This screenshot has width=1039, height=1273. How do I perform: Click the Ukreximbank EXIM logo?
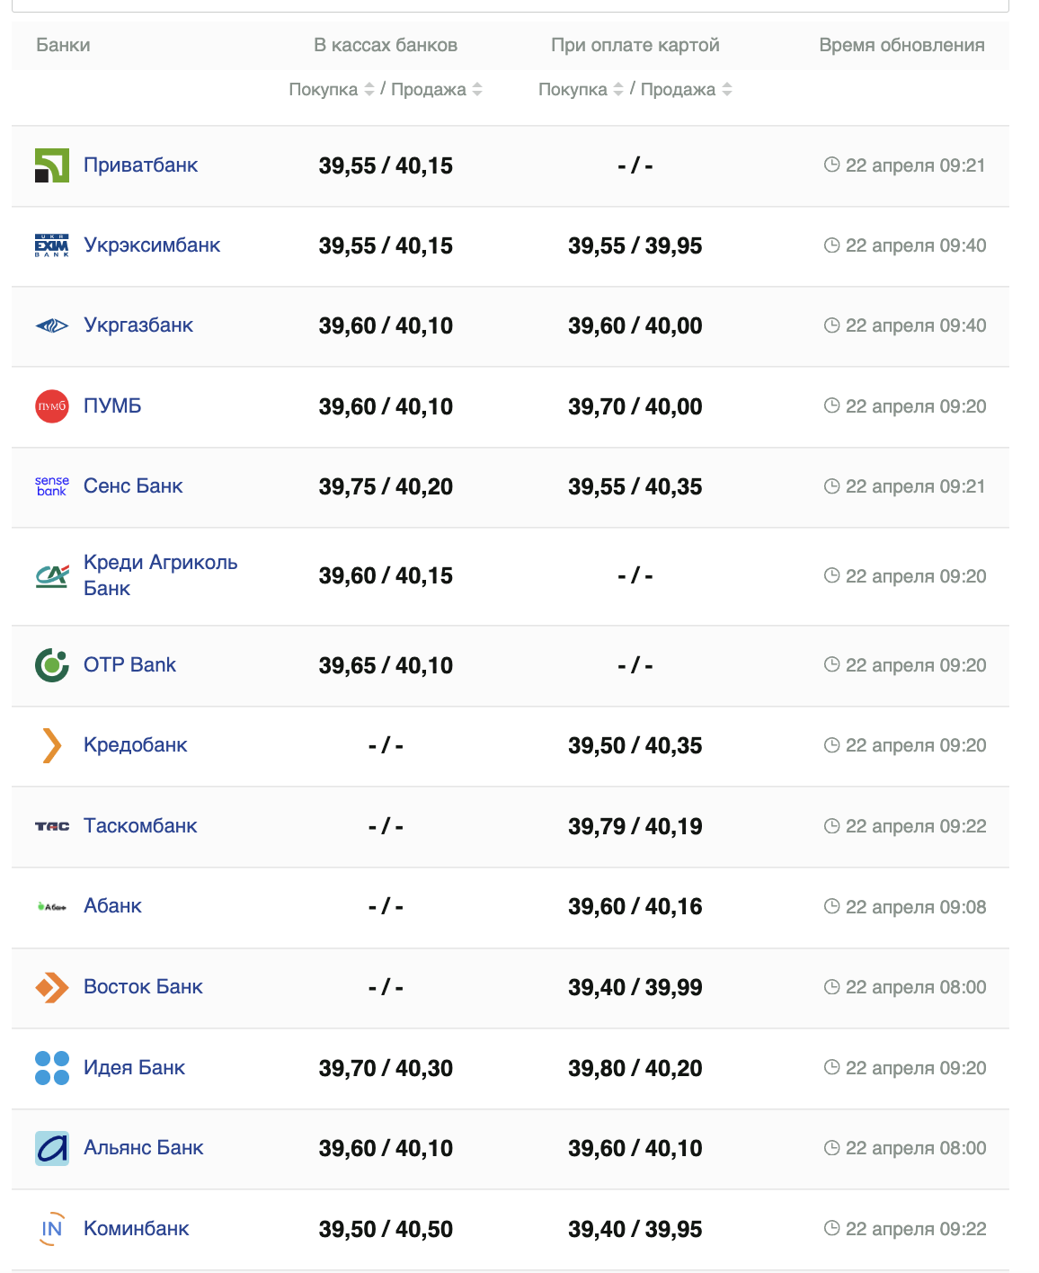click(x=52, y=245)
